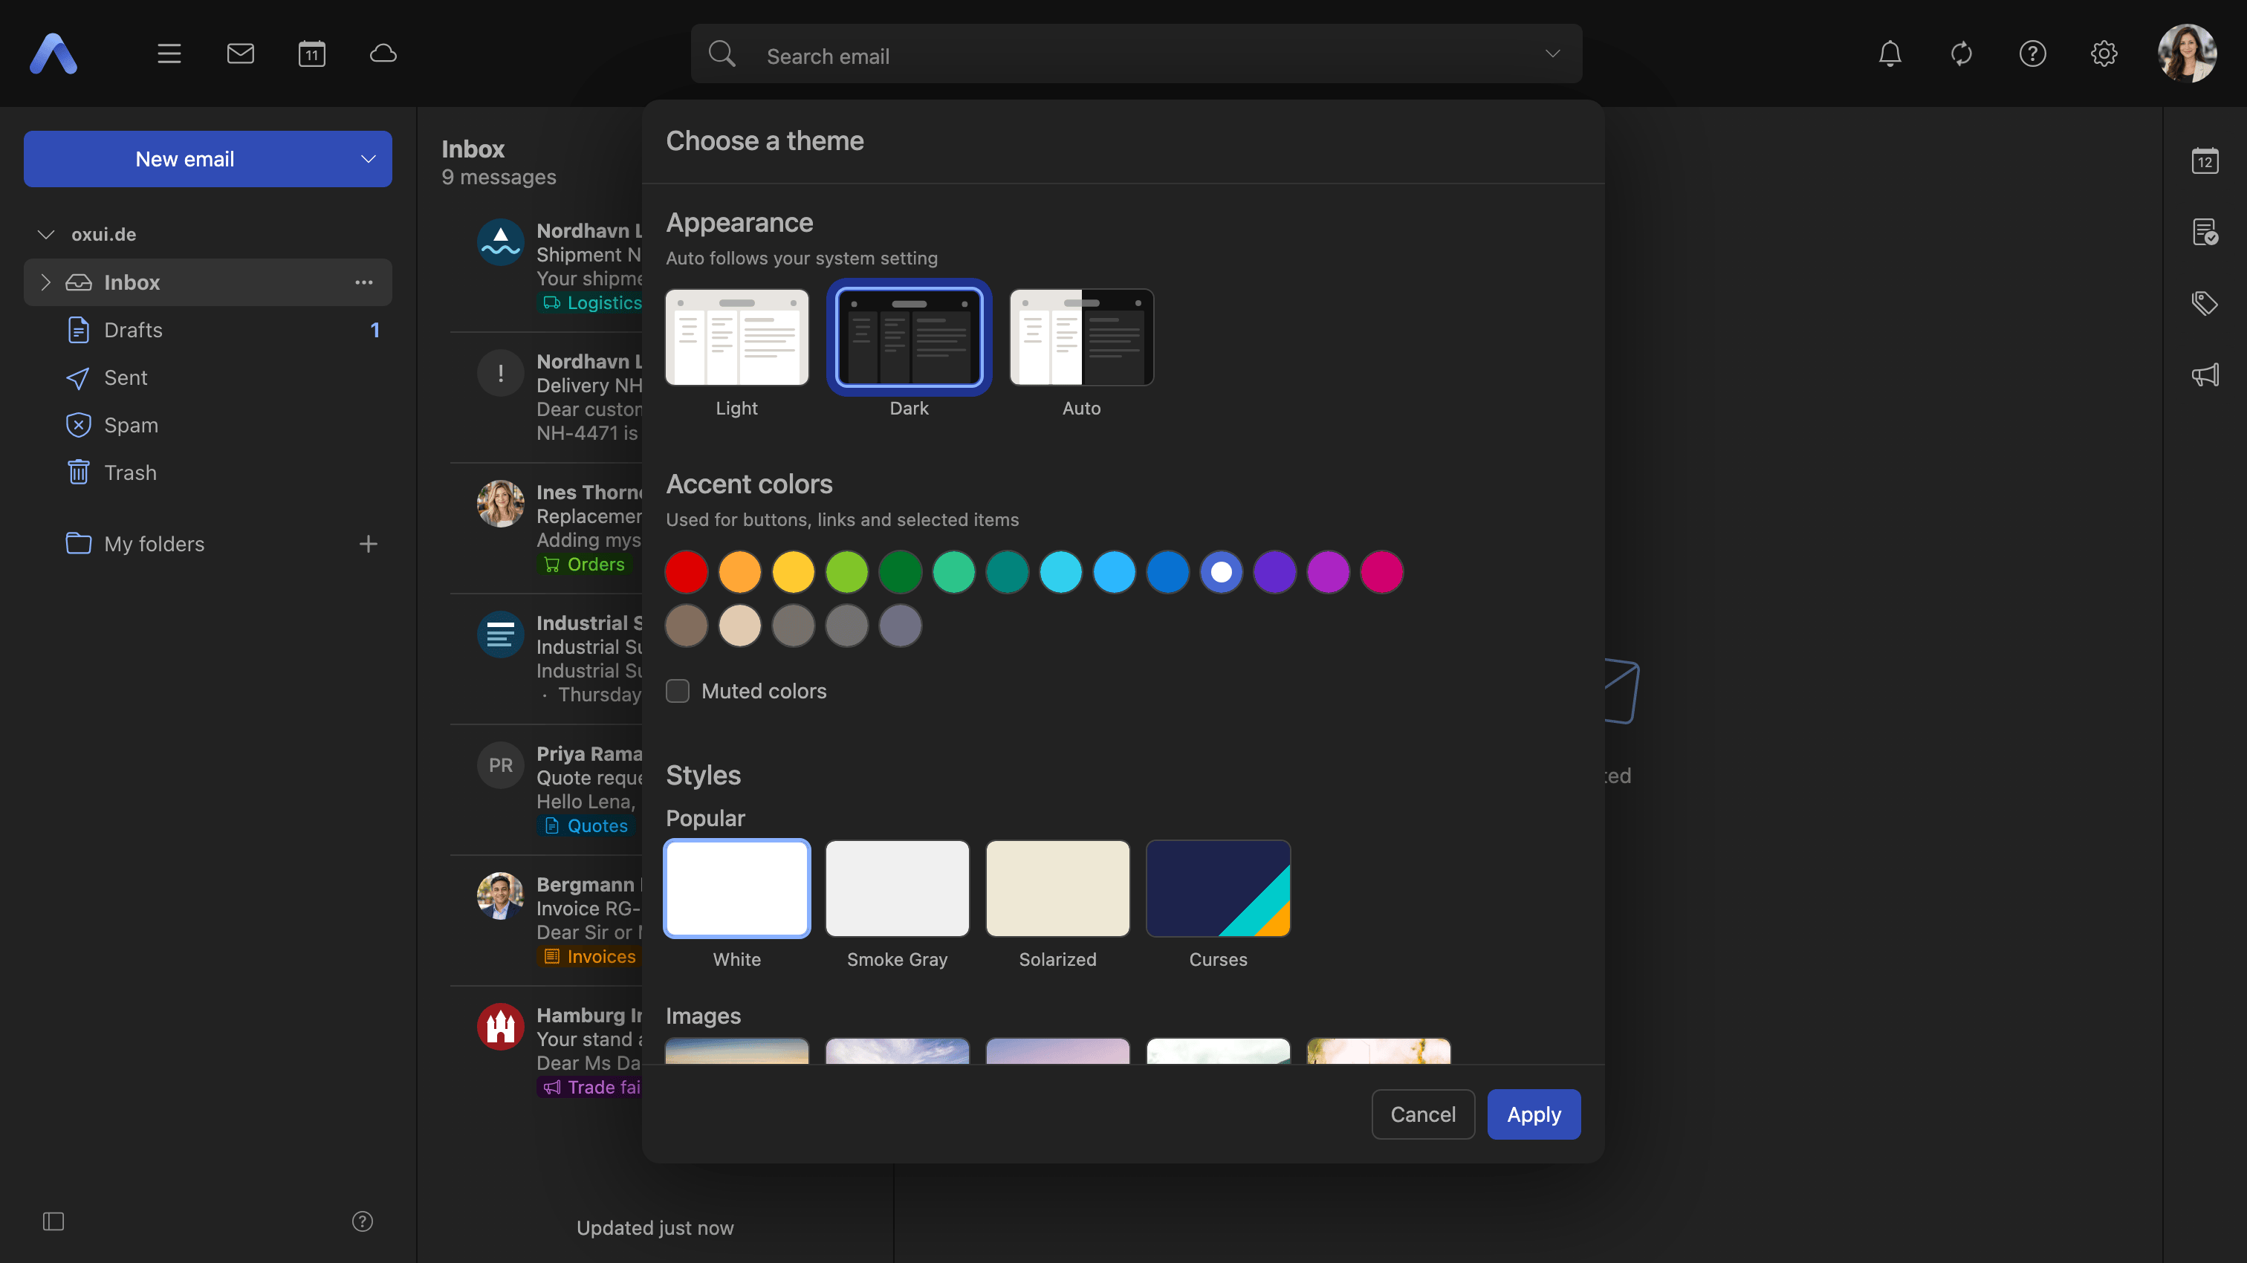The image size is (2247, 1263).
Task: Open the announcements megaphone icon
Action: point(2205,375)
